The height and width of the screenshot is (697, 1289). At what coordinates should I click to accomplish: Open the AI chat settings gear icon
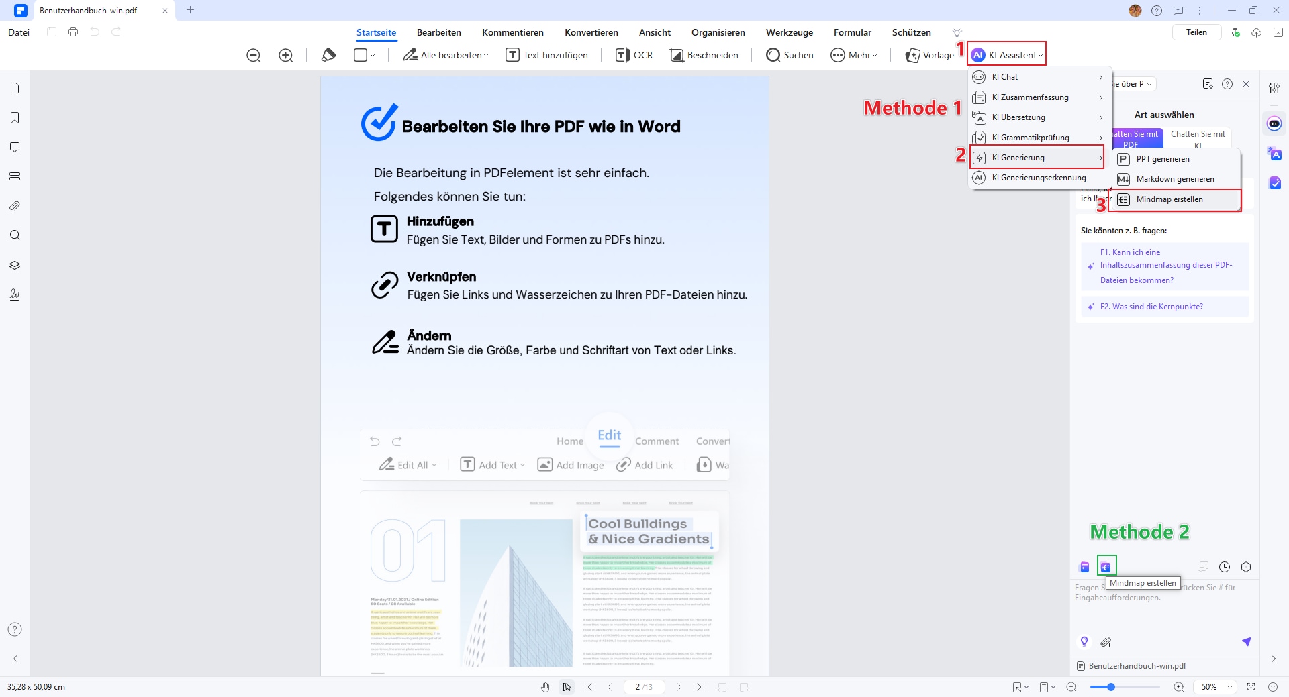pos(1247,567)
